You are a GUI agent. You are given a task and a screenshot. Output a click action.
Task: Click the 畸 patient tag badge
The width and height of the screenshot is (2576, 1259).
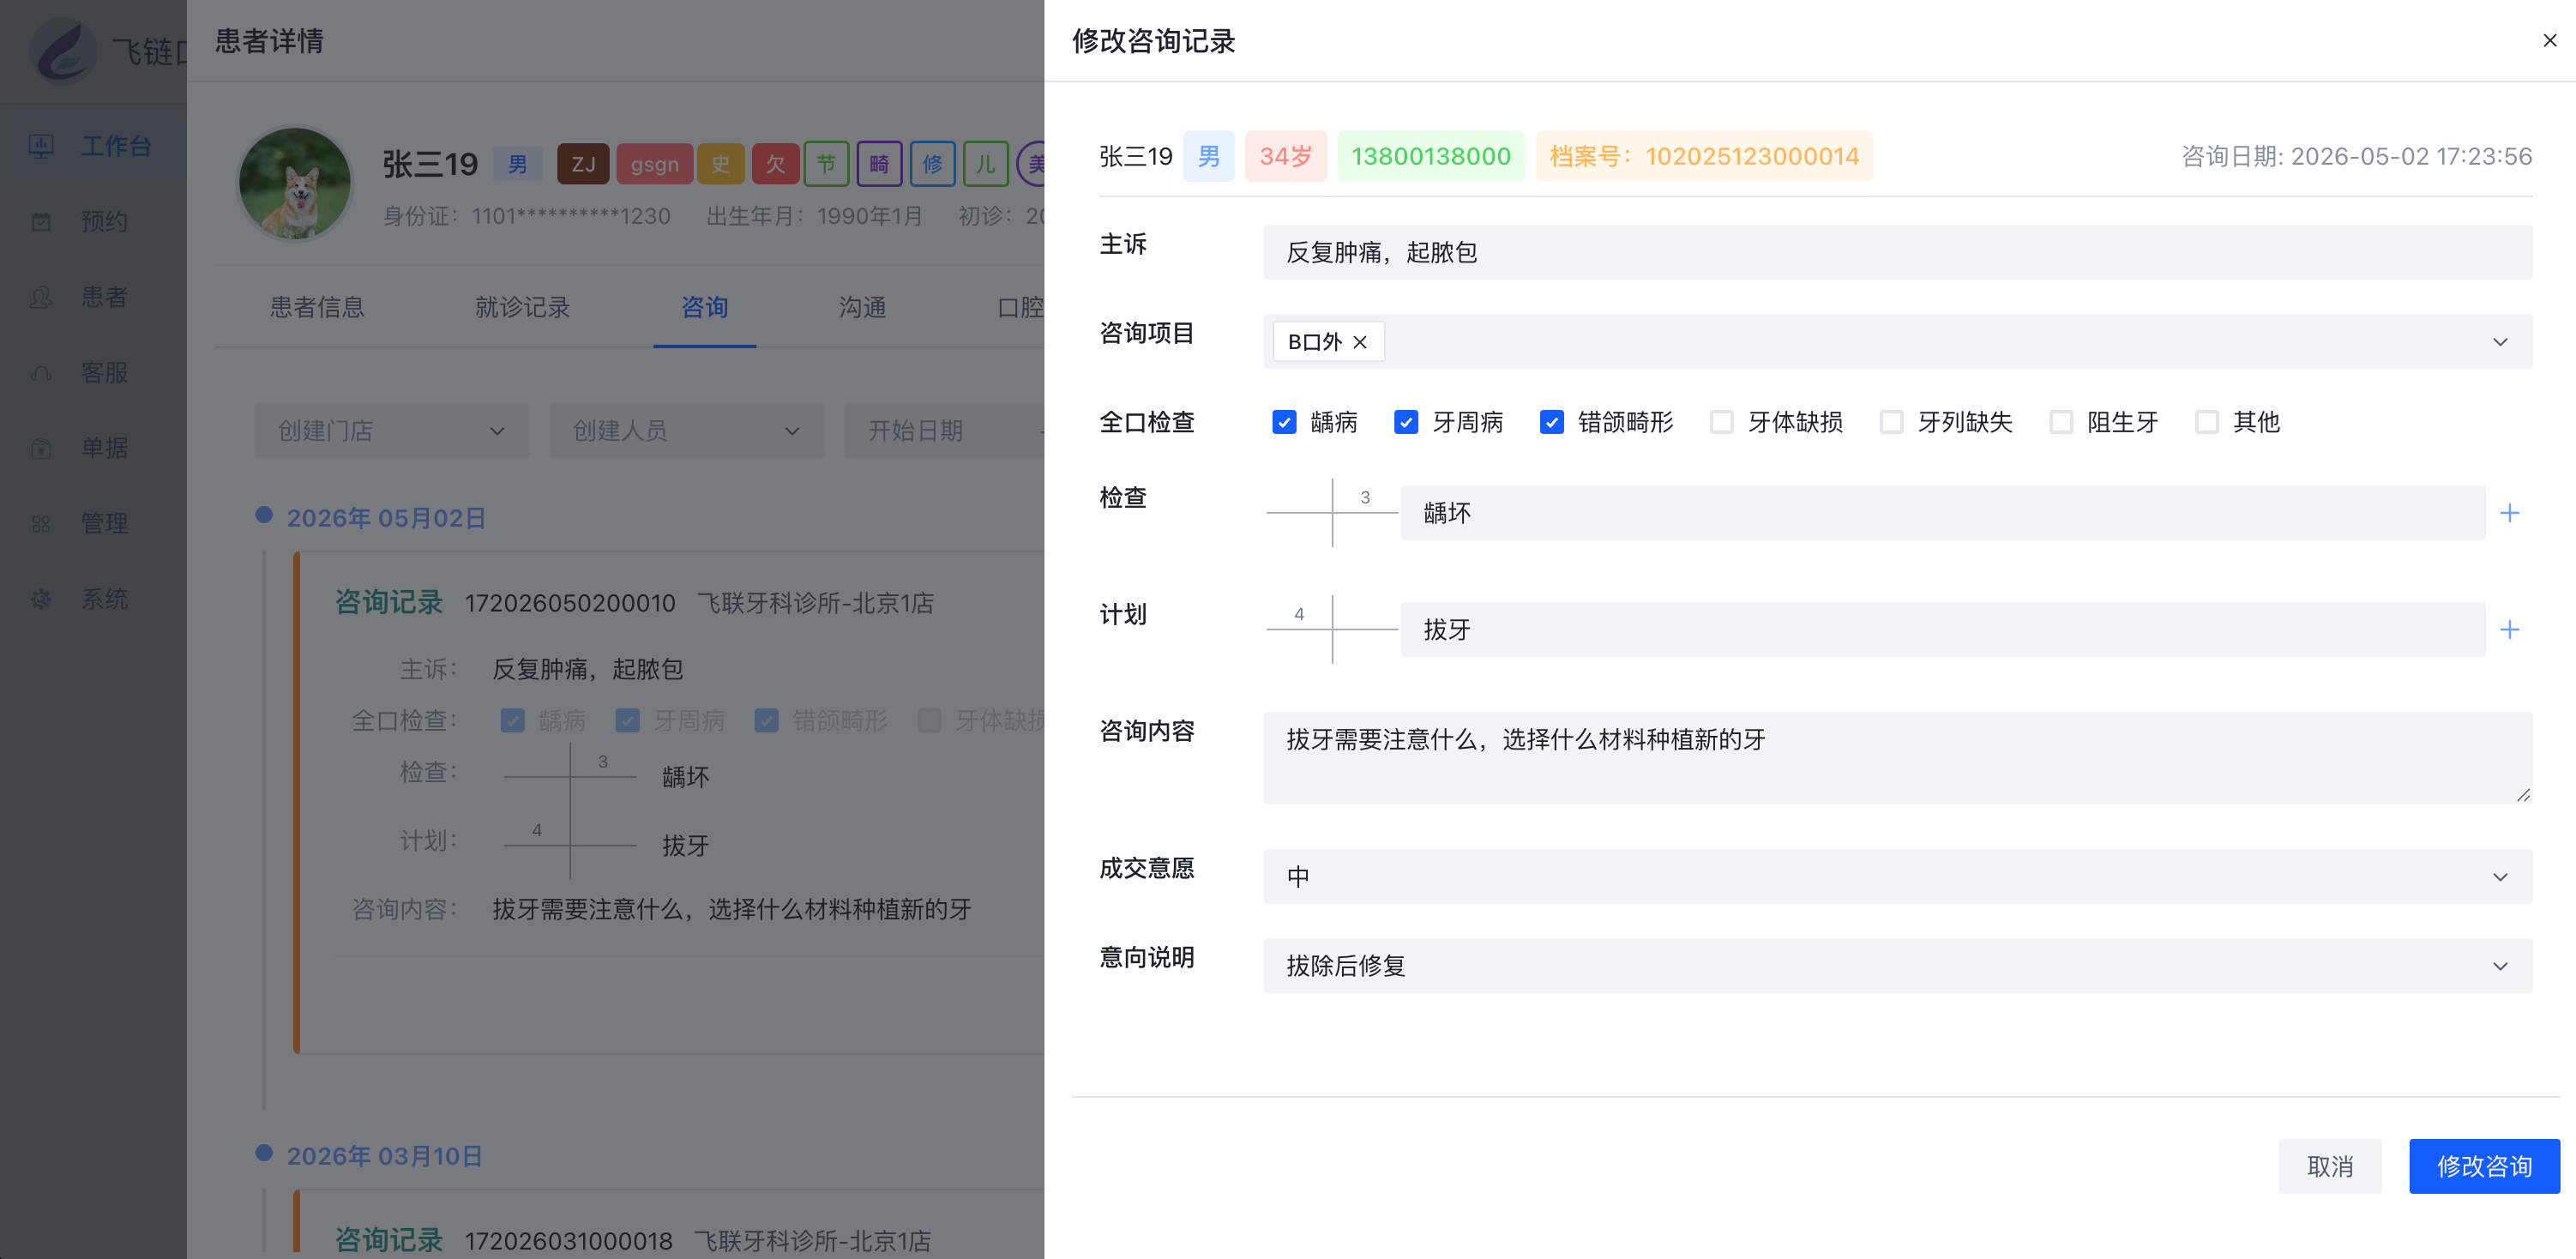coord(879,164)
